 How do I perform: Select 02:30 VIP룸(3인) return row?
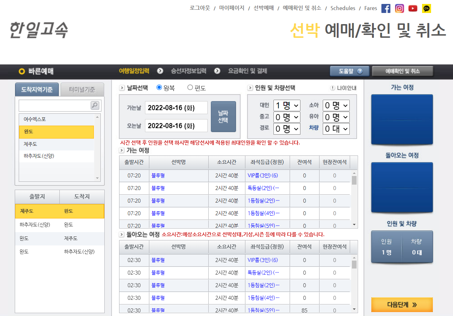point(235,260)
